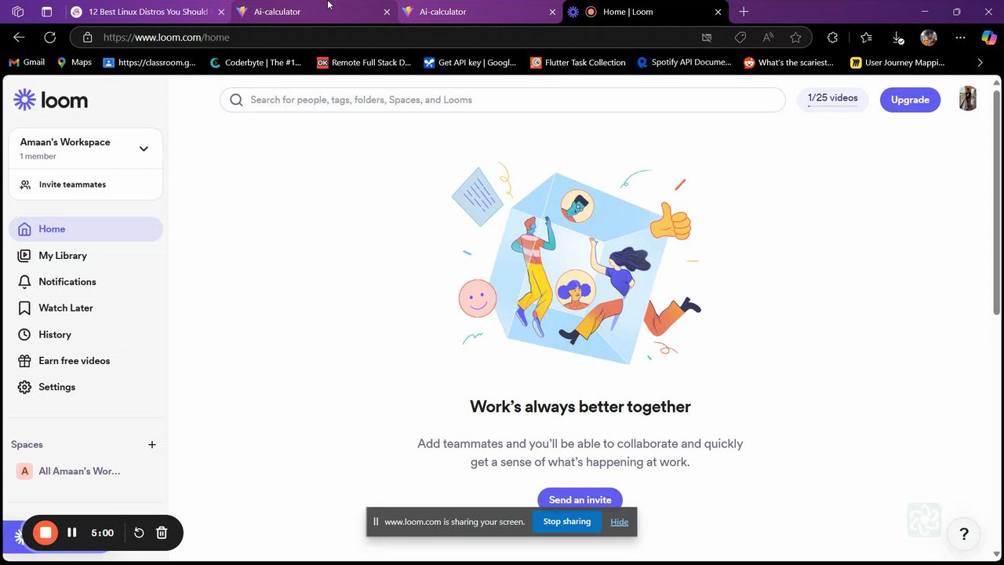Expand the Amaan's Workspace dropdown
The width and height of the screenshot is (1004, 565).
click(x=144, y=148)
